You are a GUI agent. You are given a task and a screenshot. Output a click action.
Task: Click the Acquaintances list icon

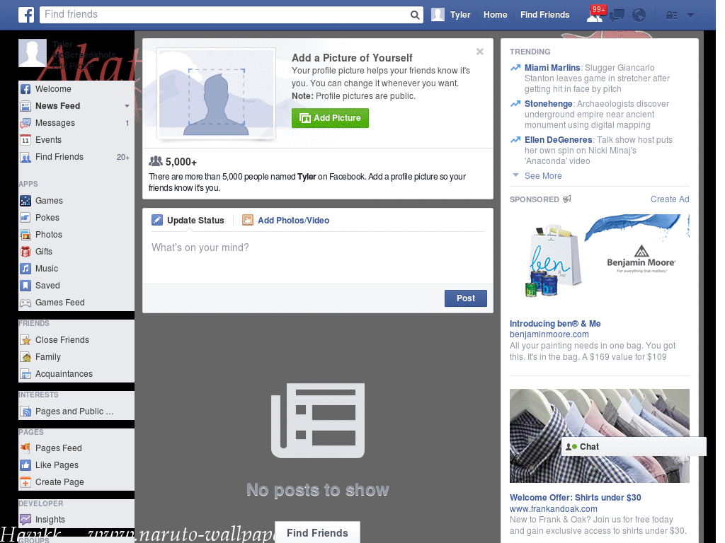coord(25,374)
